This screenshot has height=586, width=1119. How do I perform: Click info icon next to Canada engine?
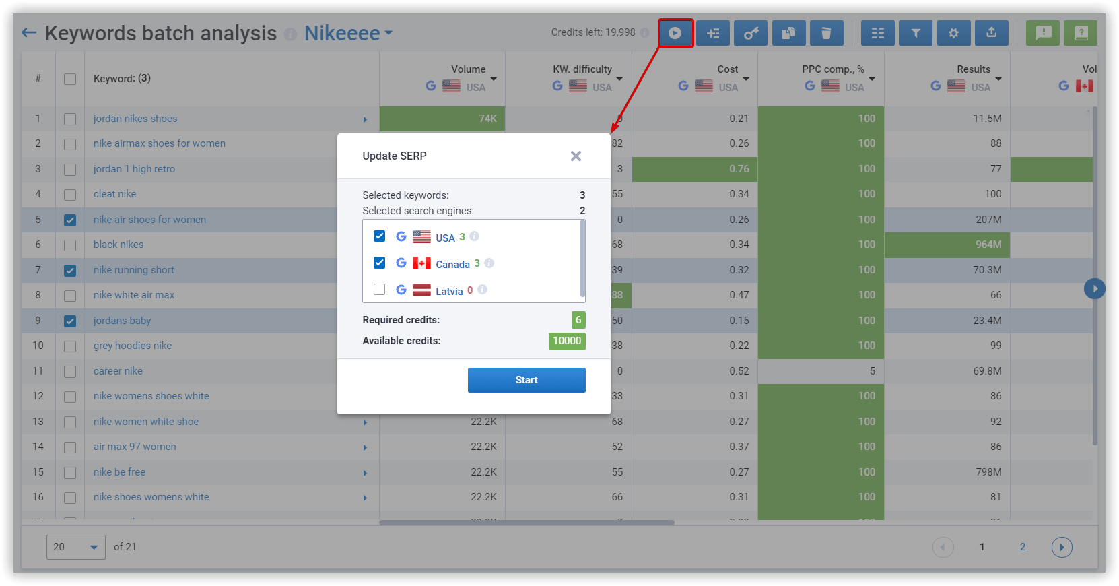coord(489,263)
